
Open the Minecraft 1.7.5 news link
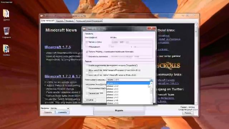58,47
